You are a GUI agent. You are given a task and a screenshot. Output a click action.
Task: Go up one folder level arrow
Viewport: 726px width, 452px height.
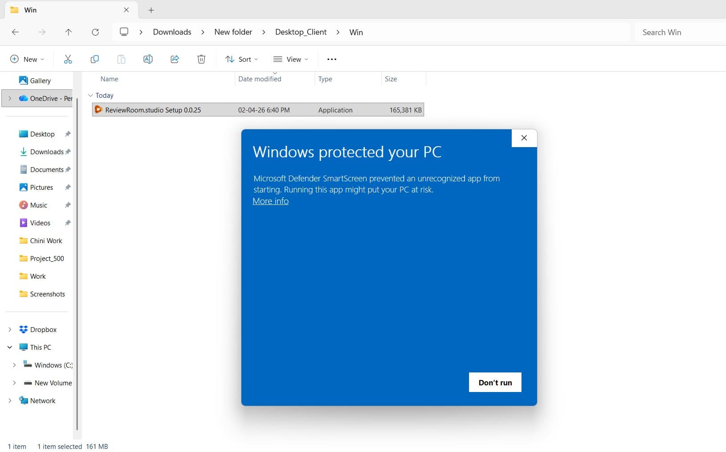[68, 32]
